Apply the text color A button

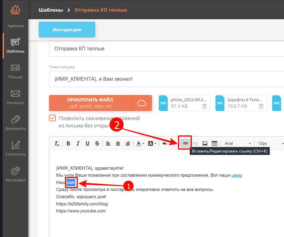tap(139, 143)
